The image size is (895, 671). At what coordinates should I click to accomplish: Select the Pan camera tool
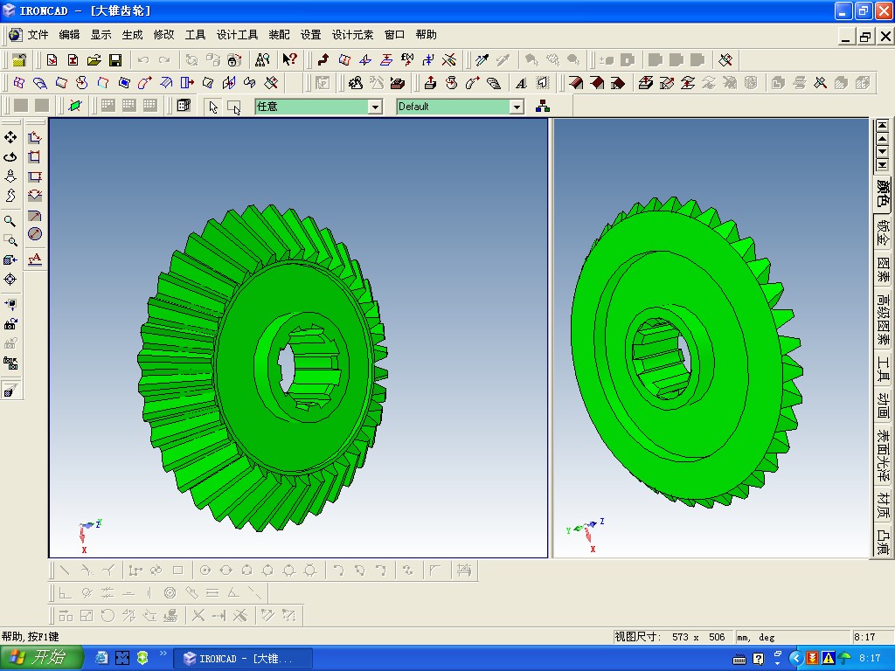coord(10,137)
